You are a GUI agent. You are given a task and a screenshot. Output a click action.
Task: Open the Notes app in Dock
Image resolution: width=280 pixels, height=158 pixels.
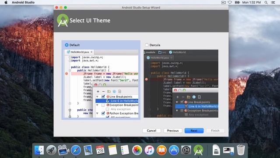[x=112, y=150]
